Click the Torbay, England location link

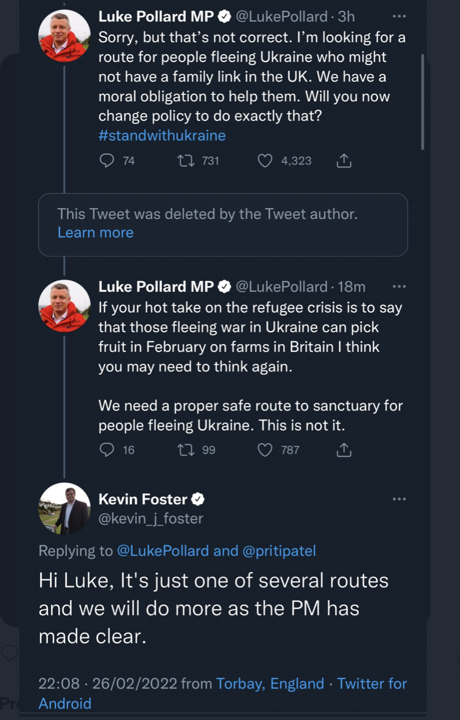270,683
